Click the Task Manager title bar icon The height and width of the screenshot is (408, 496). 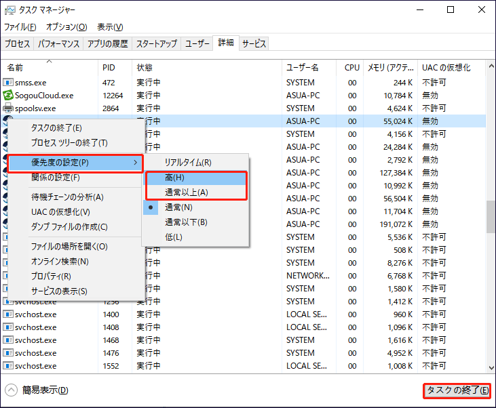point(11,10)
